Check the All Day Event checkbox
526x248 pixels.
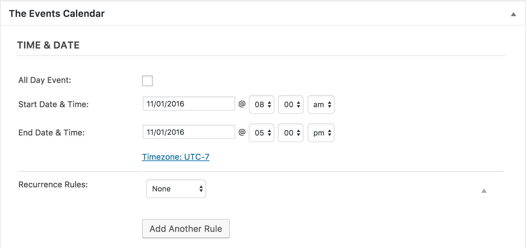(147, 81)
